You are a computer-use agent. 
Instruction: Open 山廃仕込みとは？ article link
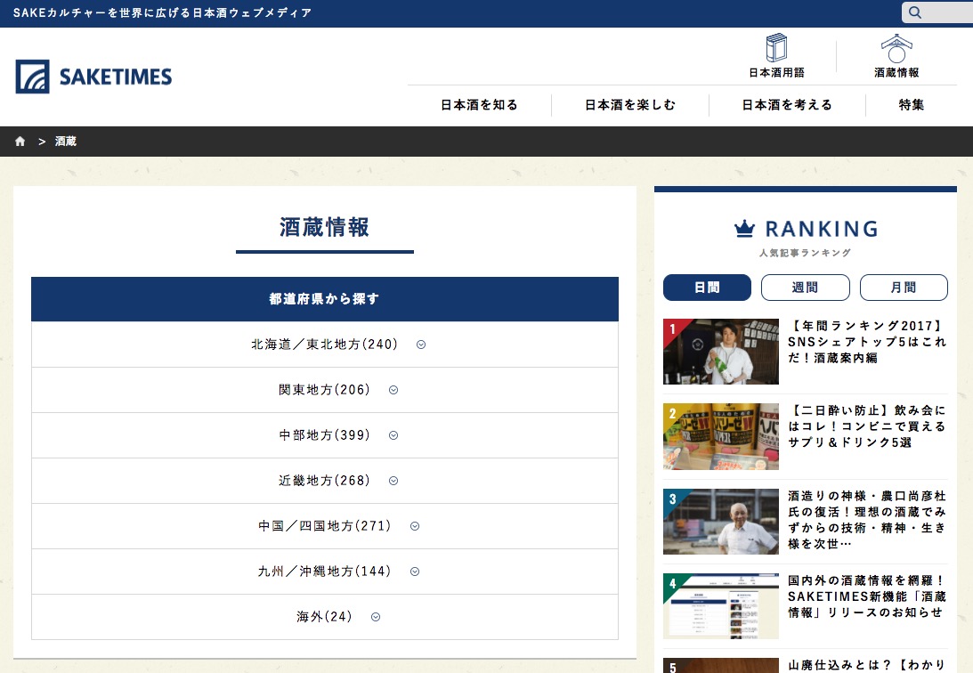tap(867, 665)
